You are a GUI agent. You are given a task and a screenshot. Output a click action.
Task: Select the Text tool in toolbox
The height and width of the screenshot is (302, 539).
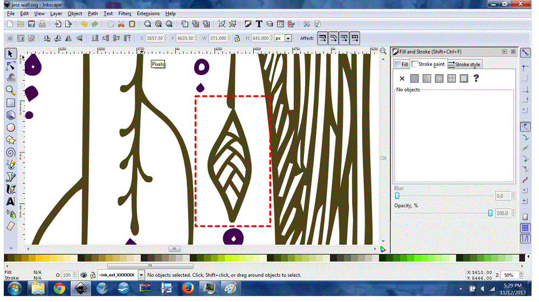[11, 201]
